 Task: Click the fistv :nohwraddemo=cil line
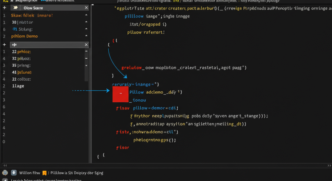pyautogui.click(x=147, y=132)
